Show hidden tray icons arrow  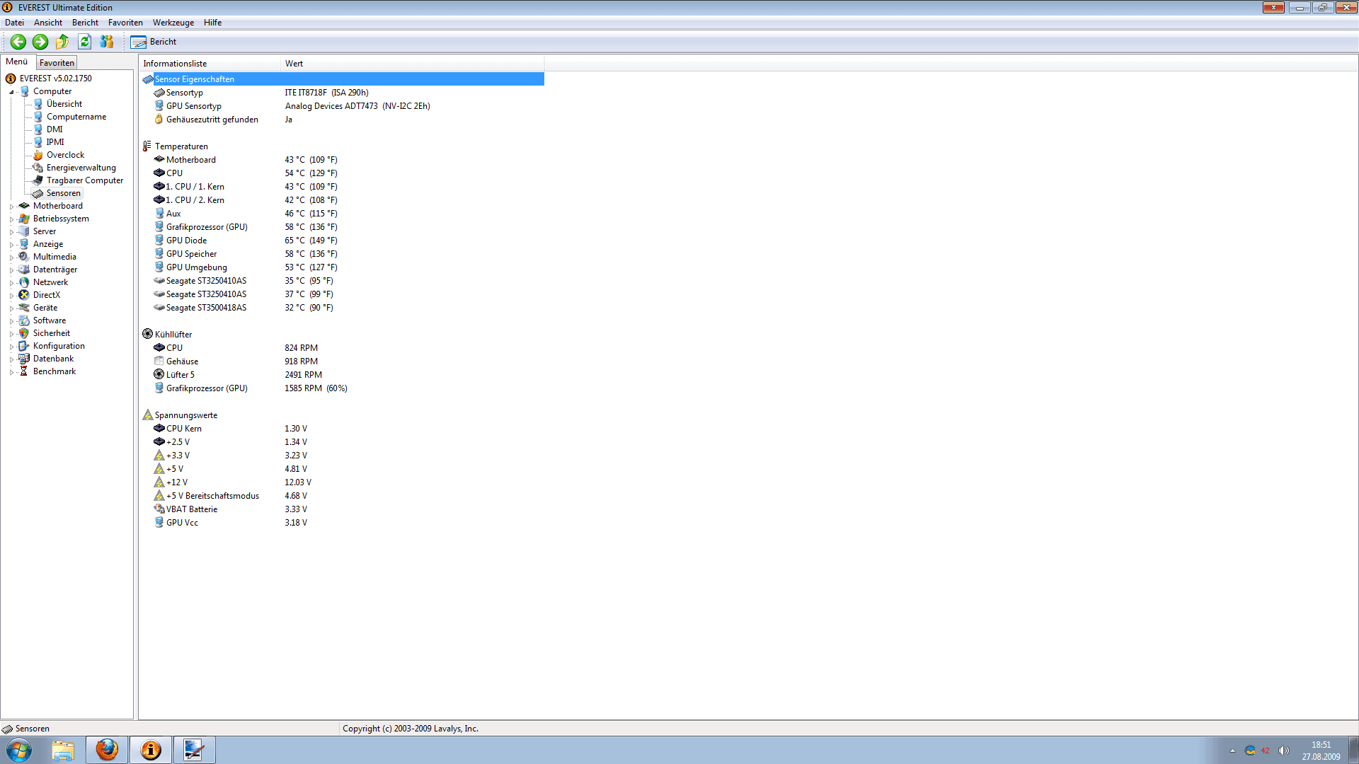tap(1232, 751)
